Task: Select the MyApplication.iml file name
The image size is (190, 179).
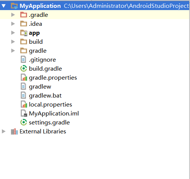Action: pos(54,114)
